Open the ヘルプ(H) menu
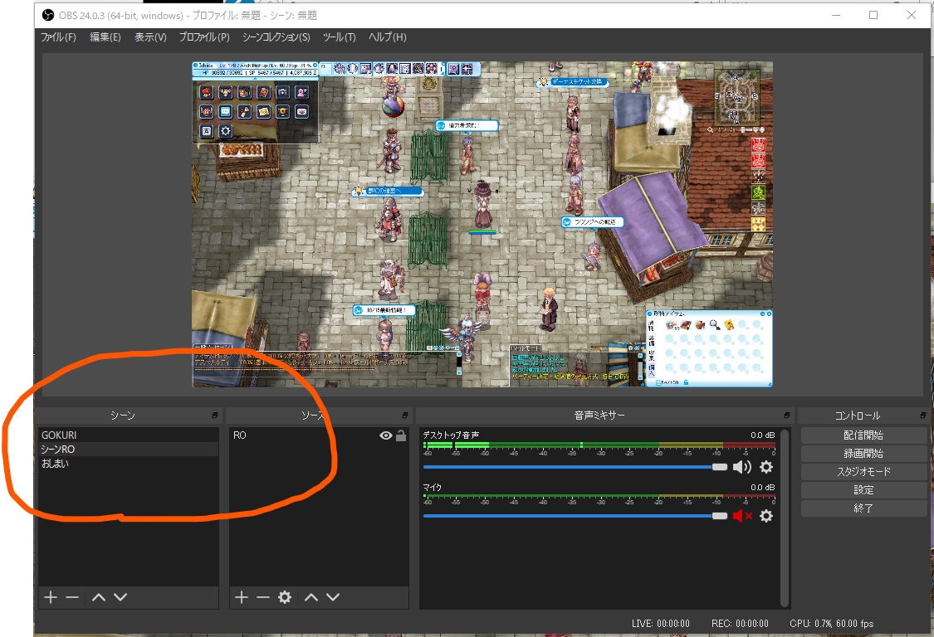934x637 pixels. (387, 37)
